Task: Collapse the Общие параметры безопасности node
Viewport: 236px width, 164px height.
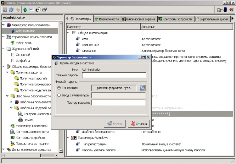Action: 3,66
